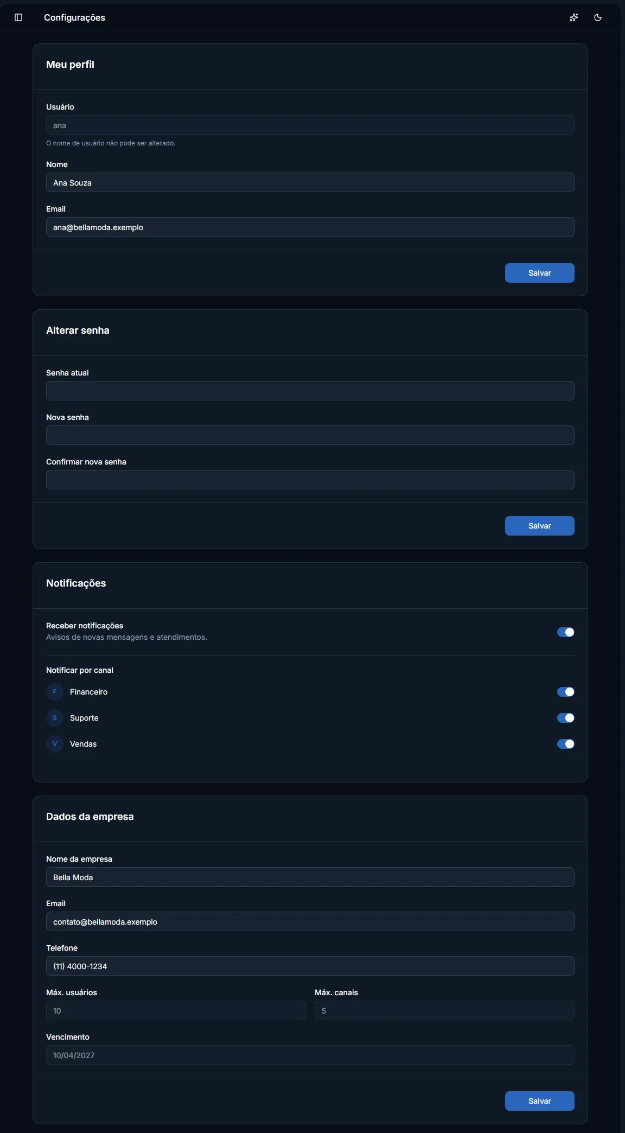Screen dimensions: 625x1133
Task: Click the Telefone field label
Action: click(62, 948)
